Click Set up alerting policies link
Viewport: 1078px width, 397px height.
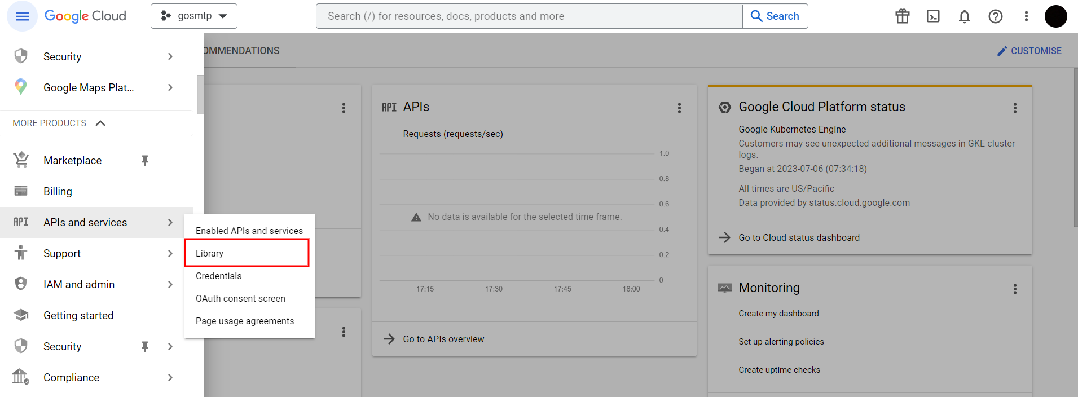[781, 342]
